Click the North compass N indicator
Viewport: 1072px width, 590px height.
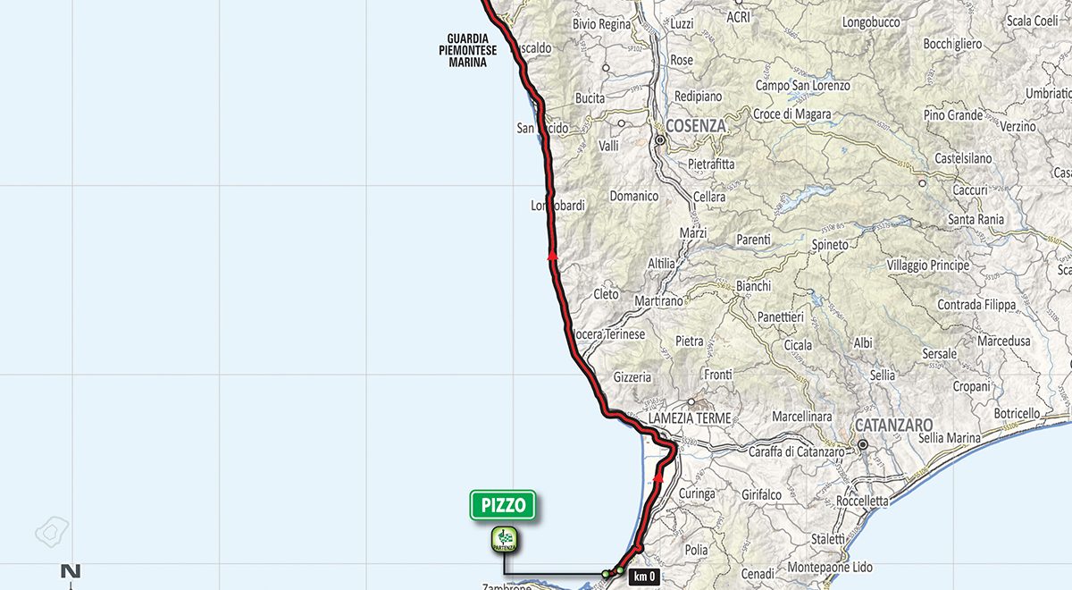71,571
